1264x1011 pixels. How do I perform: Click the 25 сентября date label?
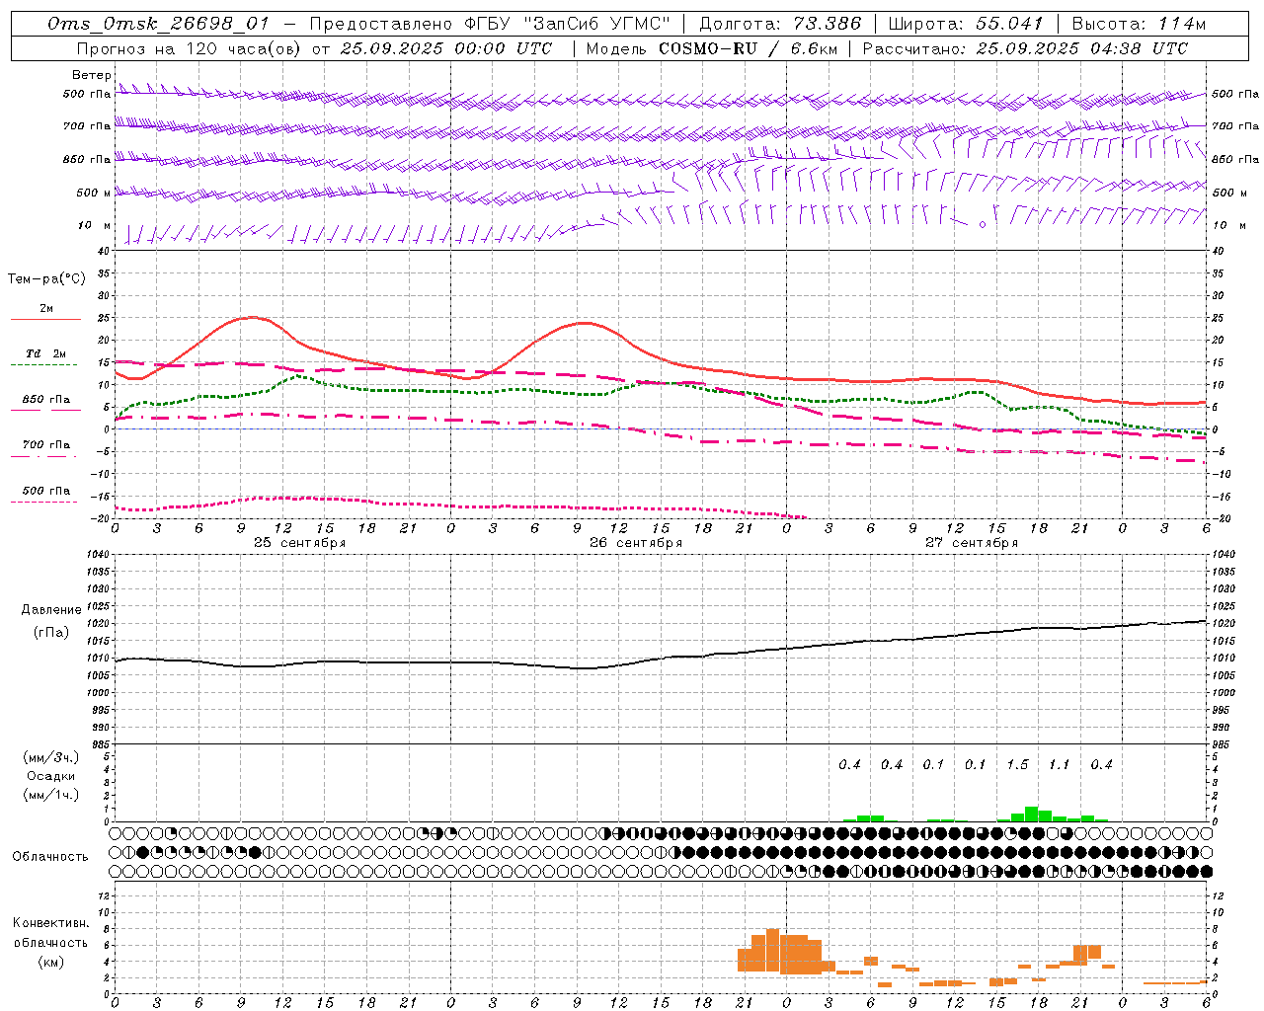point(299,543)
